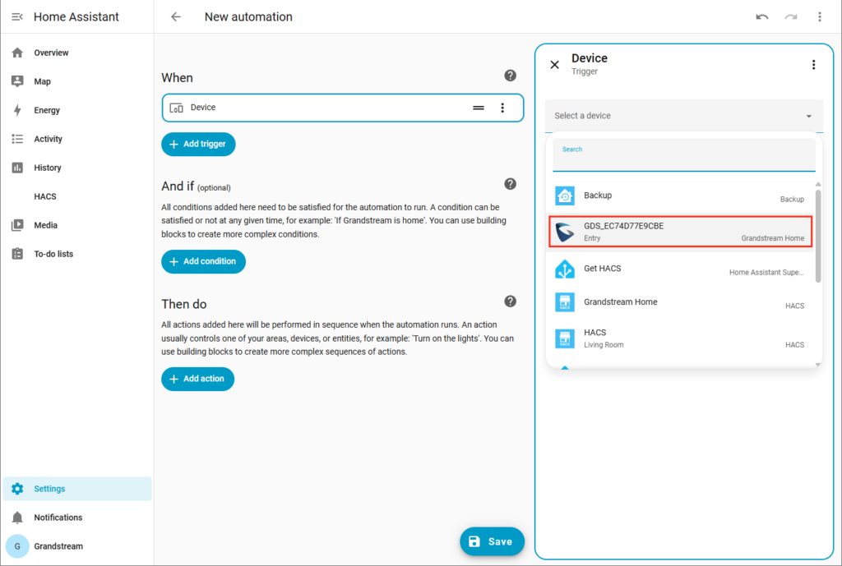
Task: Select the Grandstream Home HACS device
Action: [680, 302]
